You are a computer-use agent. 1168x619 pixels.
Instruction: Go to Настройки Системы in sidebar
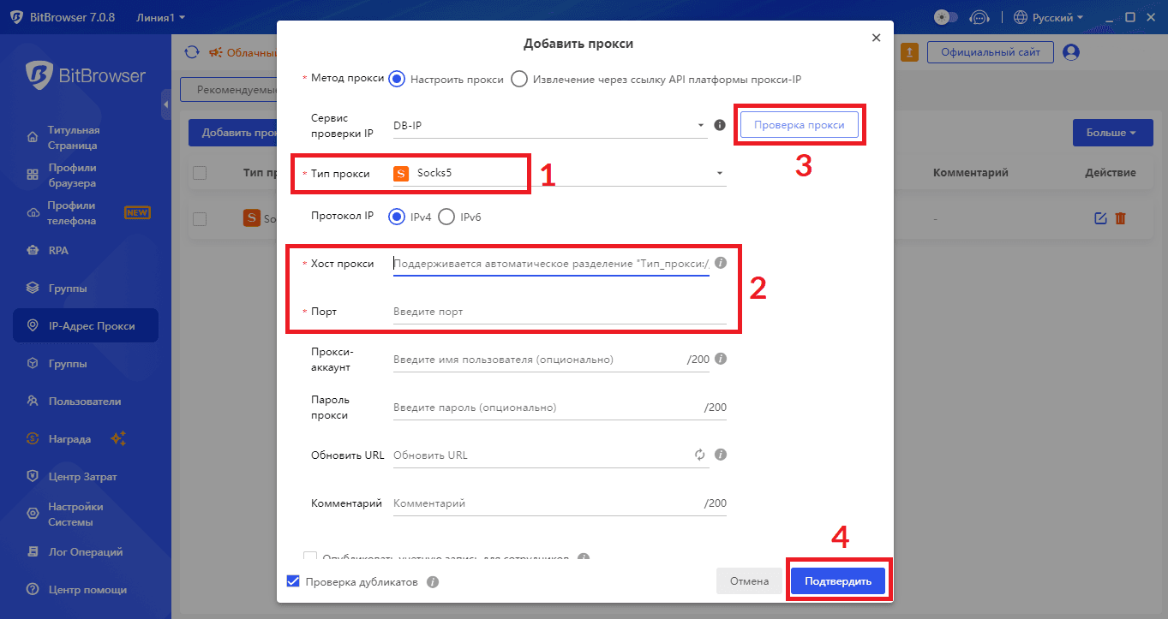coord(75,515)
